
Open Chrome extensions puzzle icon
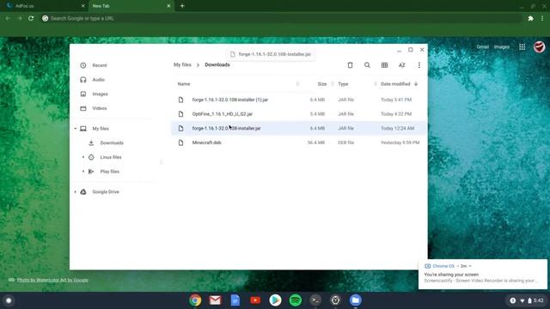point(531,18)
